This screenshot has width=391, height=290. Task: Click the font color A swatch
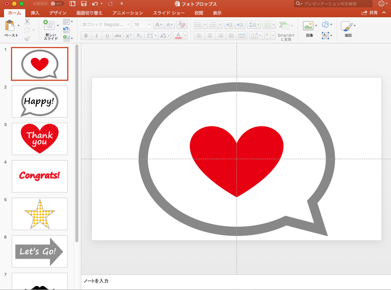(x=178, y=36)
